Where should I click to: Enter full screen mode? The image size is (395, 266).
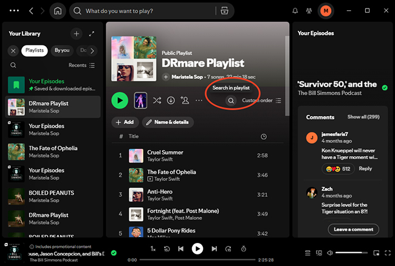[x=388, y=253]
